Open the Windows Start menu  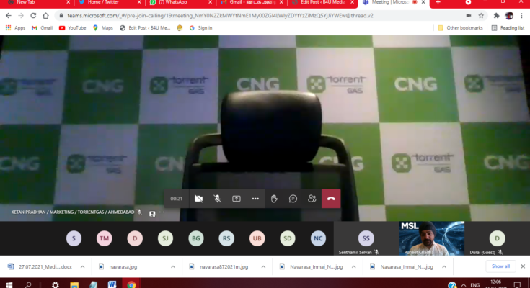pos(9,284)
